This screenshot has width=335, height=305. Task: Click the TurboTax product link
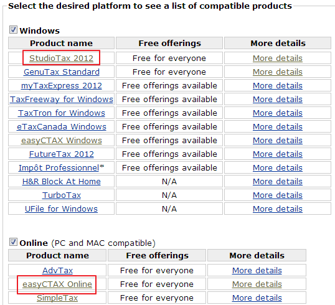62,195
